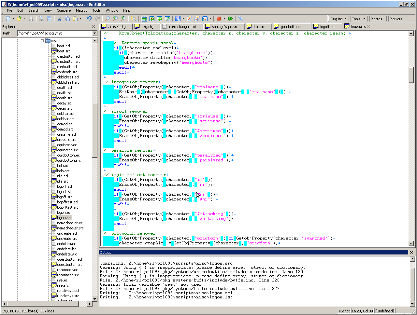Viewport: 417px width, 315px height.
Task: Switch to the auxsvc.cfg tab
Action: 116,26
